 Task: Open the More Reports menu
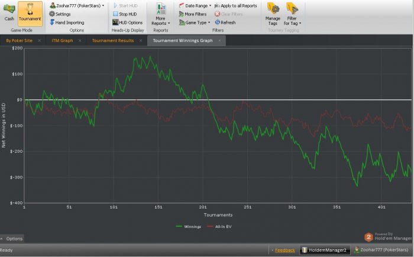click(161, 14)
